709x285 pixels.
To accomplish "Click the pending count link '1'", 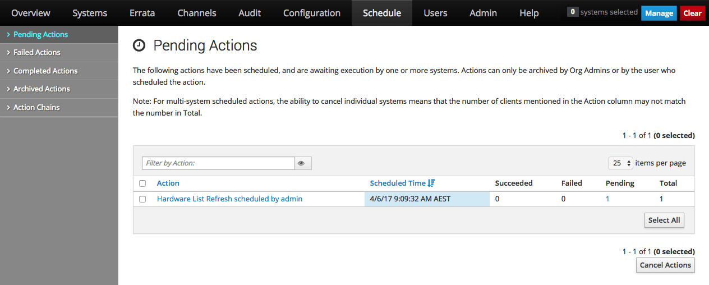I will coord(607,199).
